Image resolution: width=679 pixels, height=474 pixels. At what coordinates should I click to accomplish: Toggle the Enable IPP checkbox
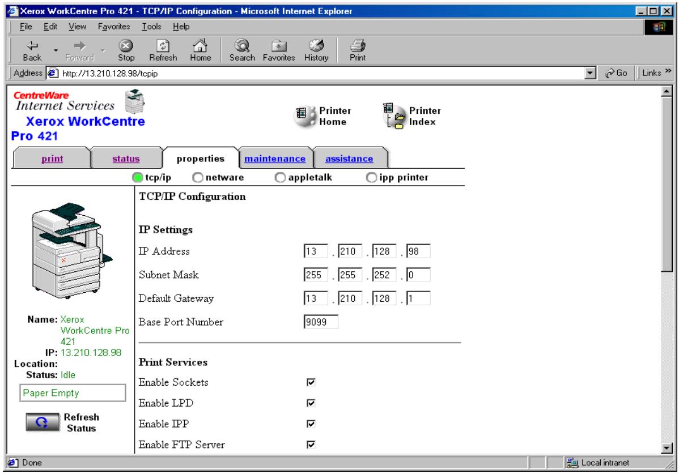coord(311,424)
